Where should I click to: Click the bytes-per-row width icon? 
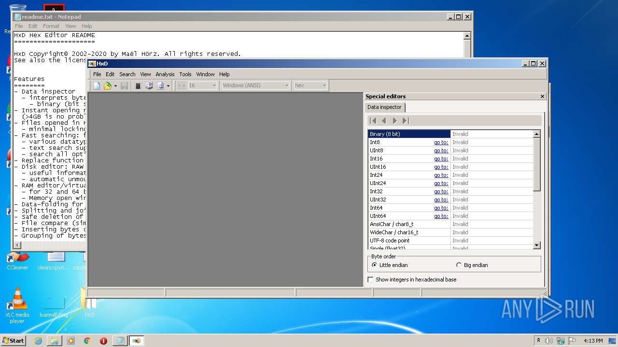pos(182,86)
